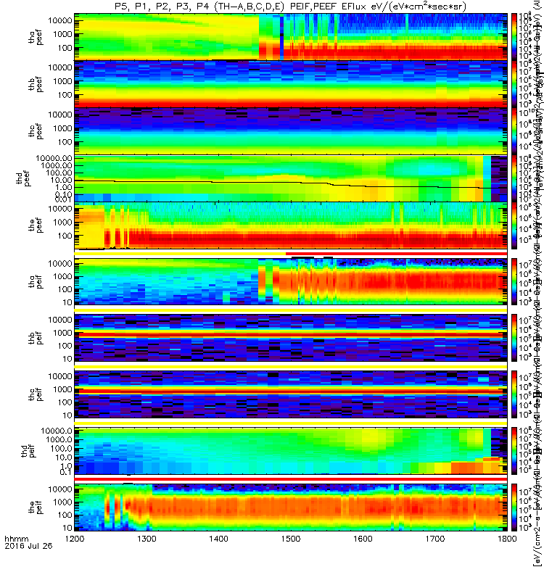Viewport: 544px width, 580px height.
Task: Click inside the thd peef spectrogram panel
Action: [291, 178]
